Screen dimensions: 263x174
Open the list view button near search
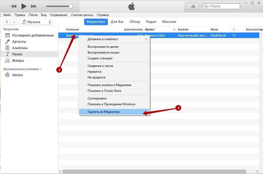193,6
